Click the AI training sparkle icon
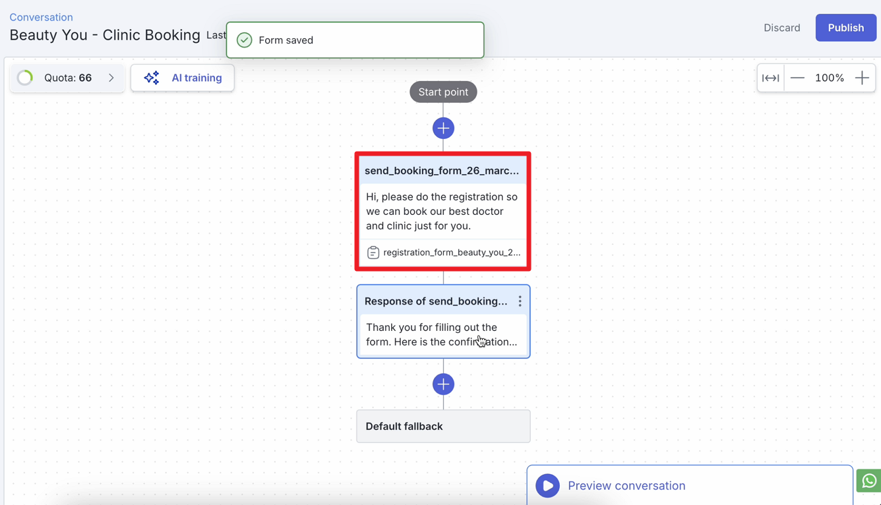This screenshot has height=505, width=881. coord(152,78)
